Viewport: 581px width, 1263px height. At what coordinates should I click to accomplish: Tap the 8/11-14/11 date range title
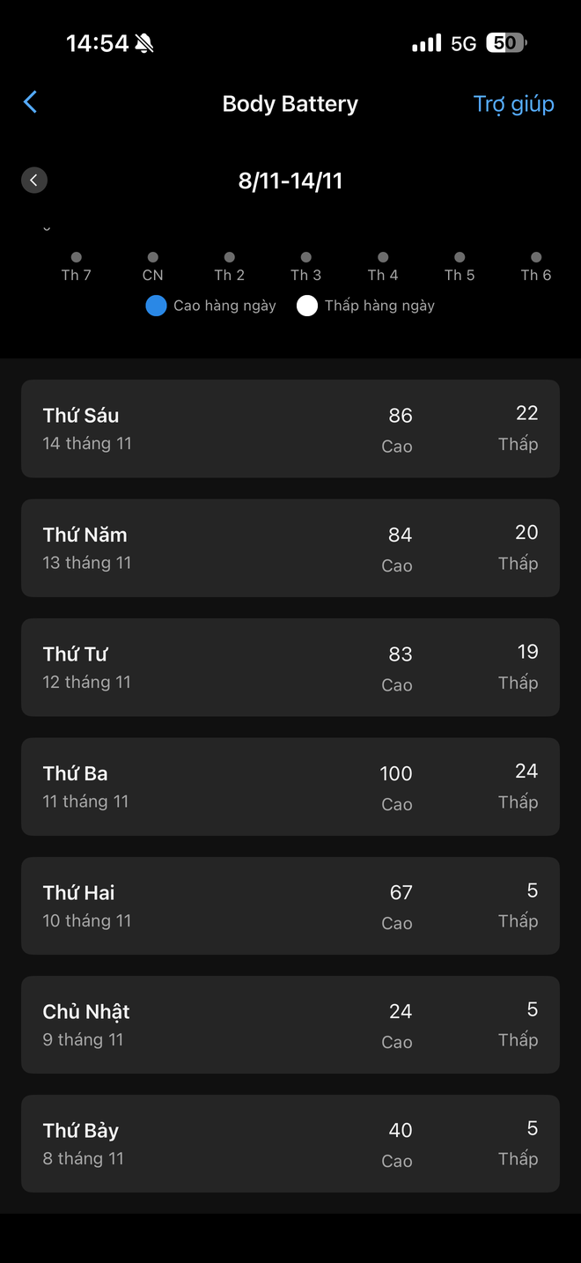coord(290,181)
